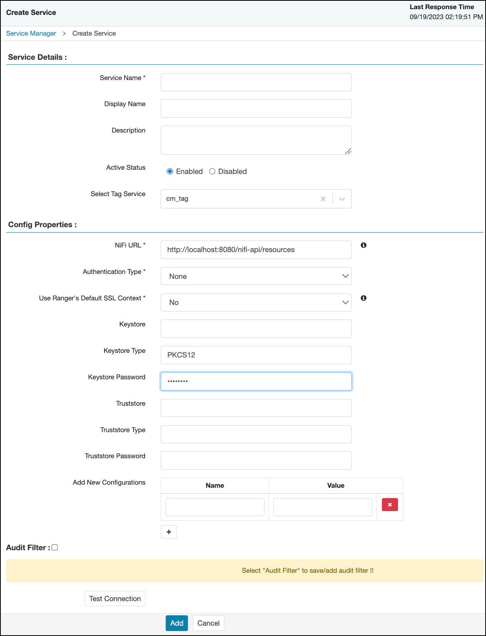Cancel the service creation
This screenshot has height=636, width=486.
pyautogui.click(x=208, y=623)
